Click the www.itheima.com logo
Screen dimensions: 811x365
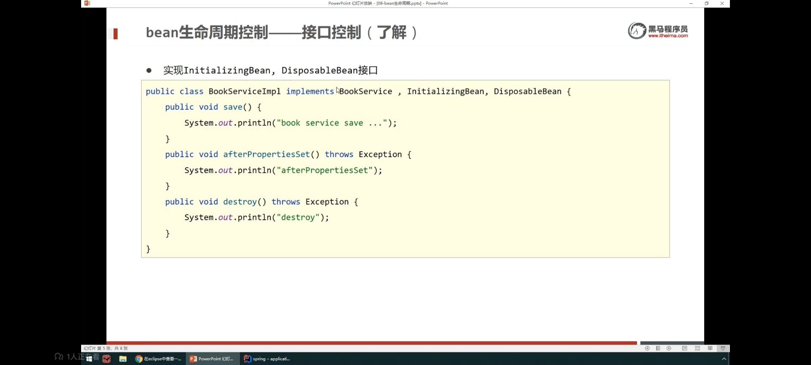pos(658,30)
